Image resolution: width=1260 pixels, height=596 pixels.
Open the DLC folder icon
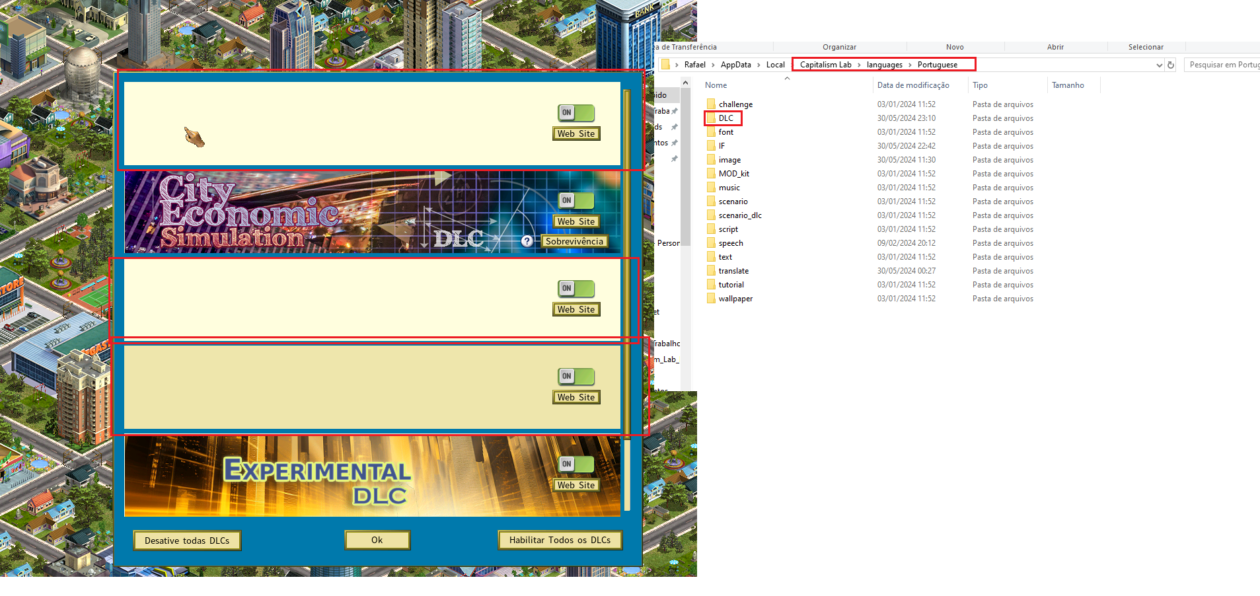[711, 118]
